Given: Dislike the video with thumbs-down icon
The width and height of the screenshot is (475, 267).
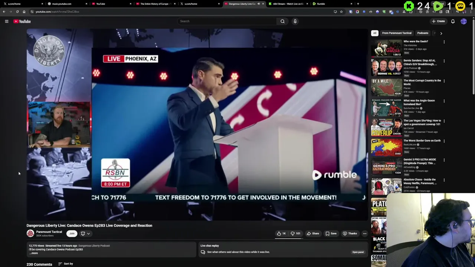Looking at the screenshot, I should point(296,233).
